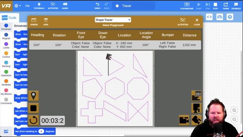Viewport: 243px width, 137px height.
Task: Select the Control block category
Action: 6,55
